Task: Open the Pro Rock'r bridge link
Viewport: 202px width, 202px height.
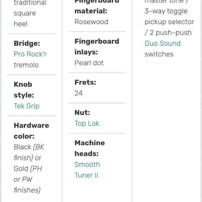Action: click(30, 54)
